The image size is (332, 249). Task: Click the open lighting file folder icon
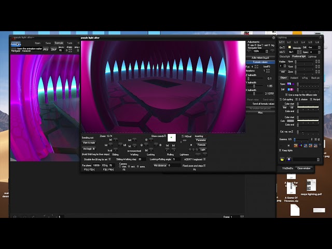coord(282,159)
